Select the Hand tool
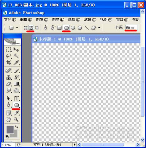 click(x=9, y=119)
